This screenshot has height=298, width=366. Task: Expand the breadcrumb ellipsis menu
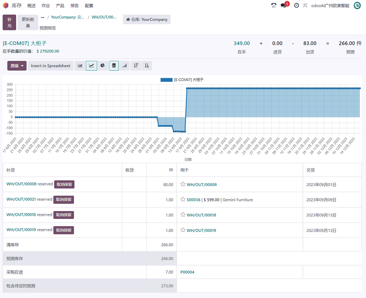click(43, 17)
